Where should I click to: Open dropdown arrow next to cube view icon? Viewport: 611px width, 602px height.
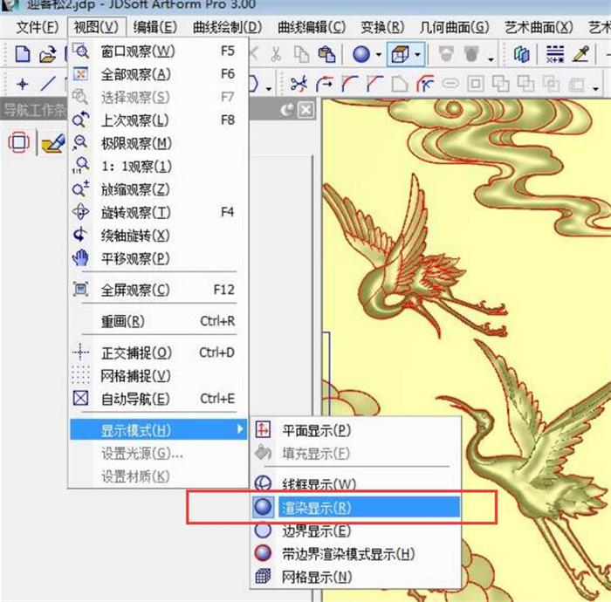pos(418,54)
